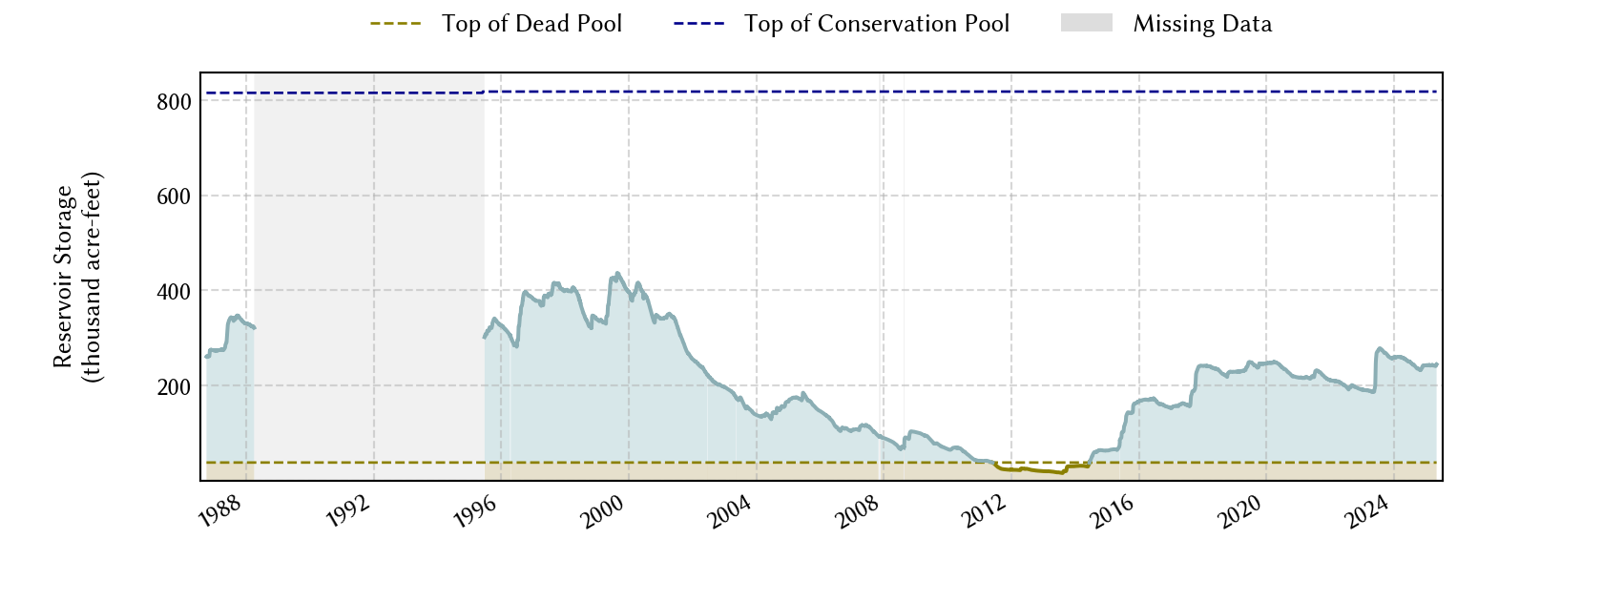Click the Reservoir Storage y-axis title
Screen dimensions: 1603x601
tap(77, 277)
